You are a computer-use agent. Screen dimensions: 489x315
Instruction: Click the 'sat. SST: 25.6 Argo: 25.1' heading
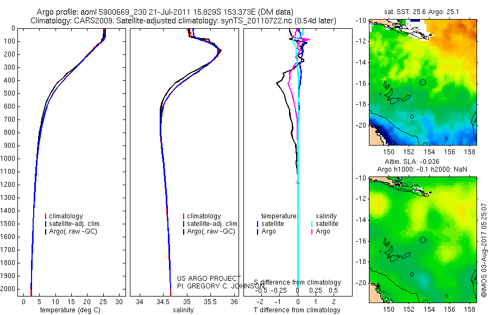pyautogui.click(x=422, y=12)
